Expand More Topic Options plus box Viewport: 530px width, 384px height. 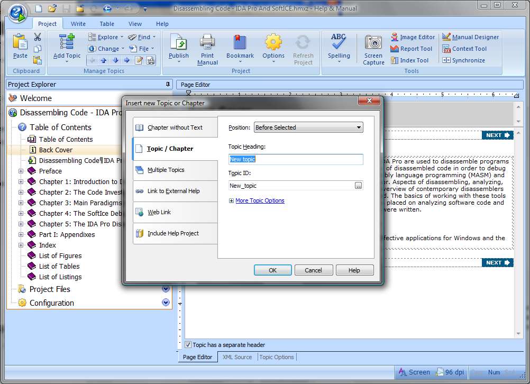coord(231,201)
